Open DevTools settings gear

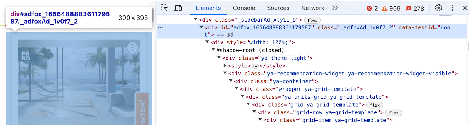click(439, 8)
